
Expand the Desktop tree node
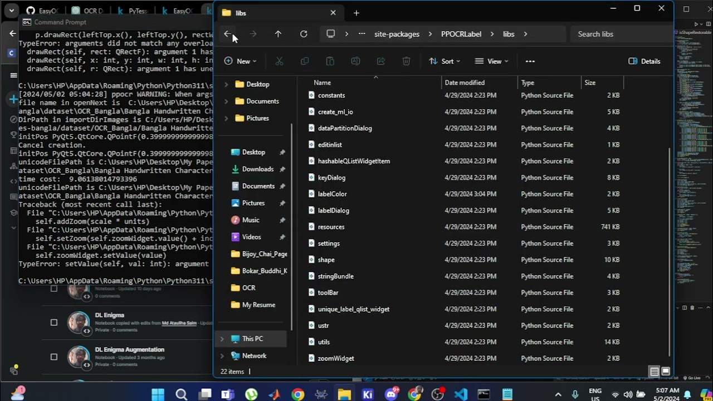[226, 84]
